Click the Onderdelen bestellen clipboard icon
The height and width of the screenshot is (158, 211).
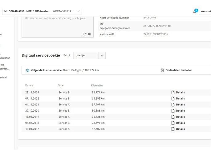pyautogui.click(x=162, y=70)
